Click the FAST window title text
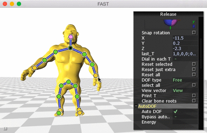 pos(103,4)
